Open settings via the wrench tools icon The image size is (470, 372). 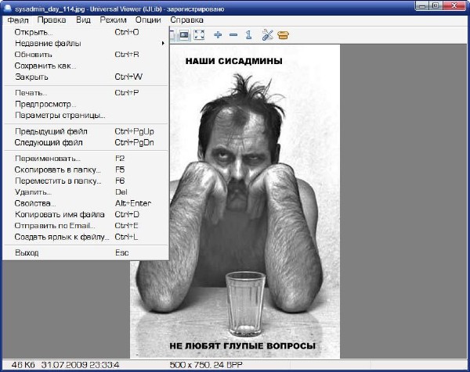tap(267, 35)
